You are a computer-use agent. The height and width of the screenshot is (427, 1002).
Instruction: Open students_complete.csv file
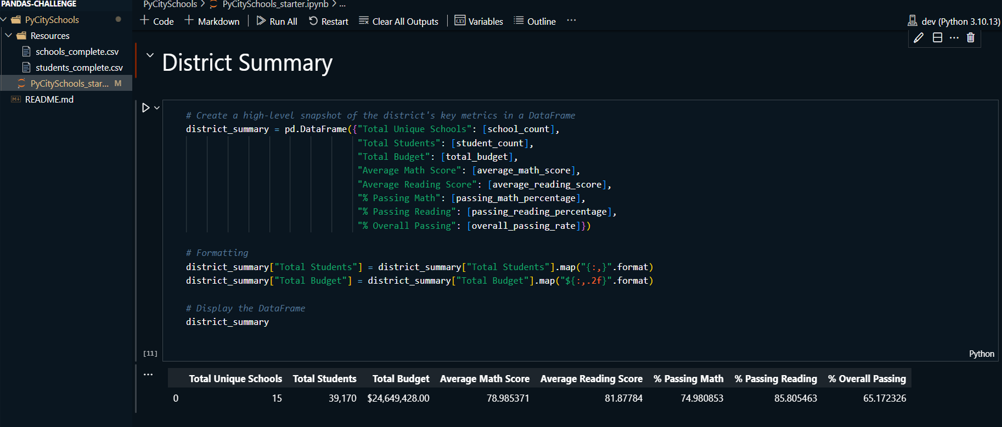pyautogui.click(x=79, y=68)
